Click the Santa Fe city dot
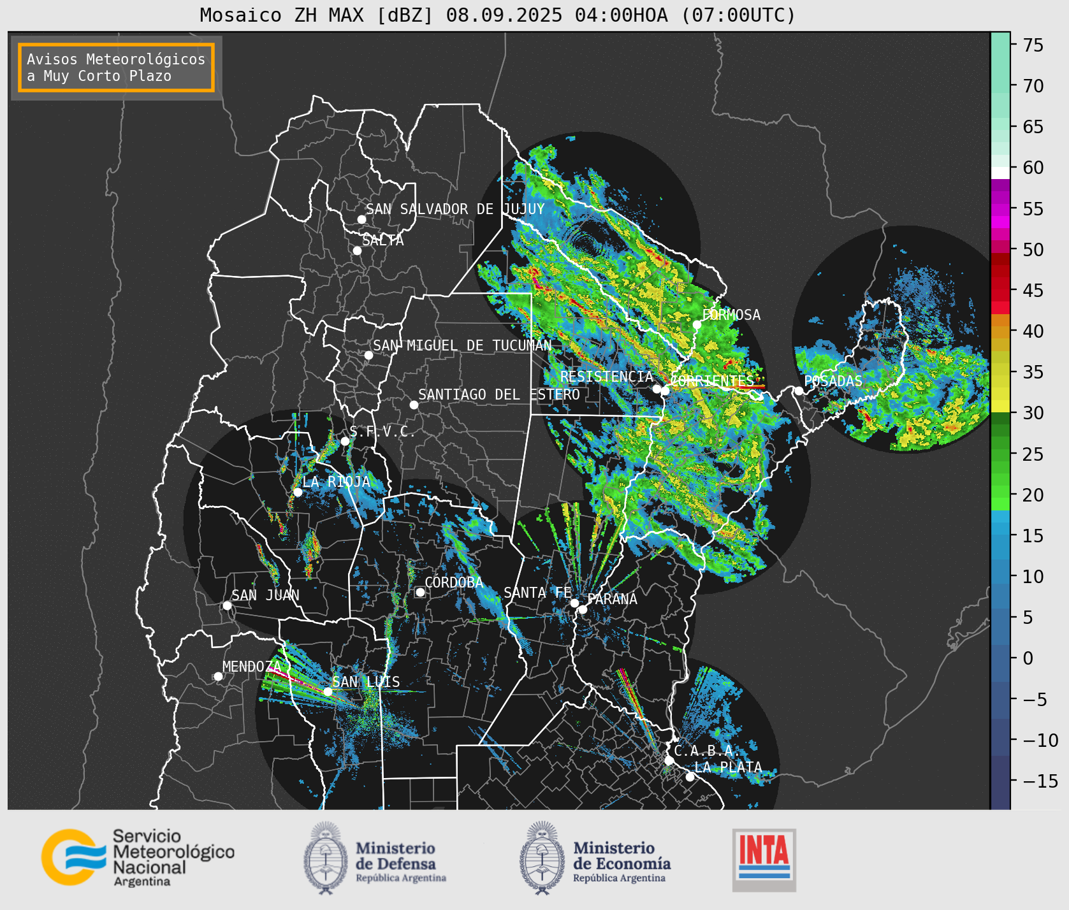 574,603
